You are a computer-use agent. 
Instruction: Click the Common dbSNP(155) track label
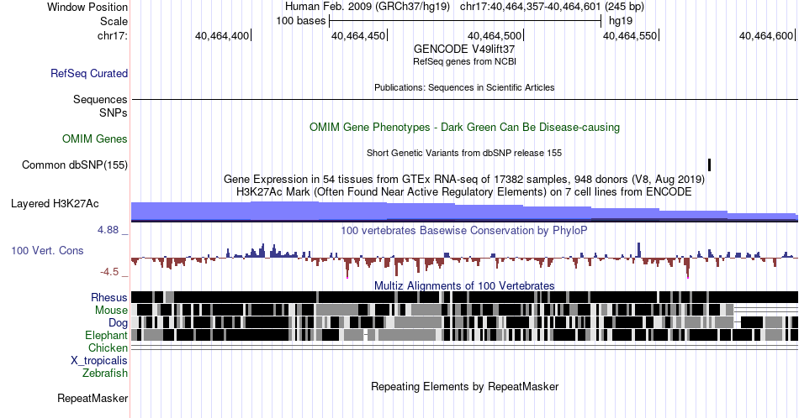pyautogui.click(x=74, y=165)
